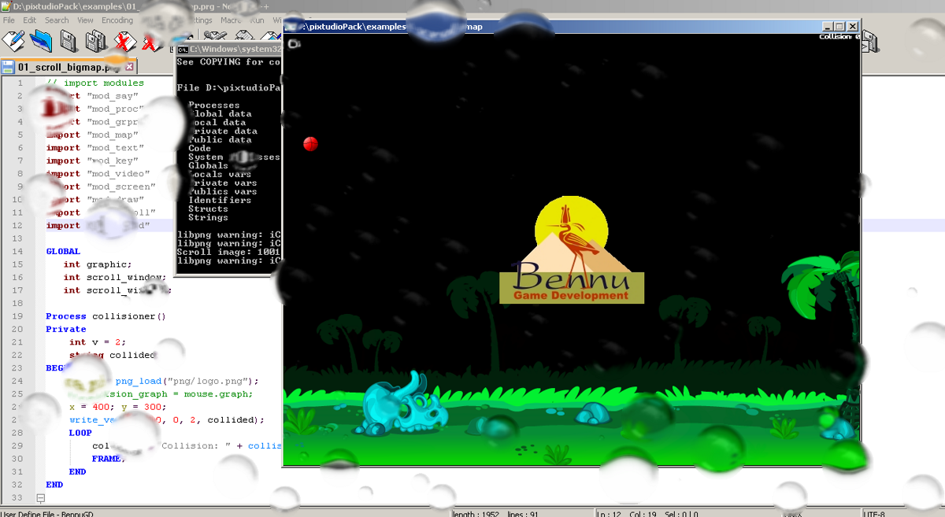The width and height of the screenshot is (945, 517).
Task: Maximize the game window
Action: tap(839, 27)
